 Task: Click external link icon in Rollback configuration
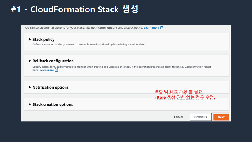click(56, 70)
